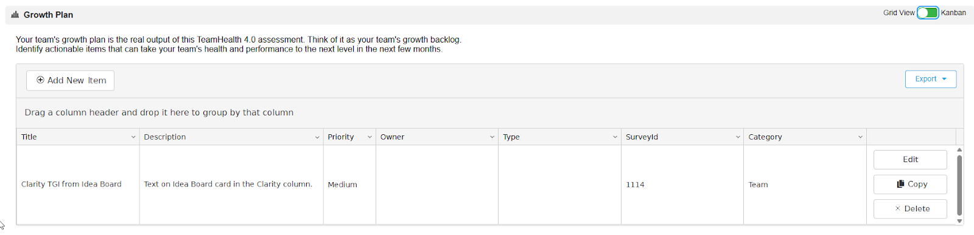Click the Edit button for the row
The width and height of the screenshot is (974, 235).
click(910, 160)
